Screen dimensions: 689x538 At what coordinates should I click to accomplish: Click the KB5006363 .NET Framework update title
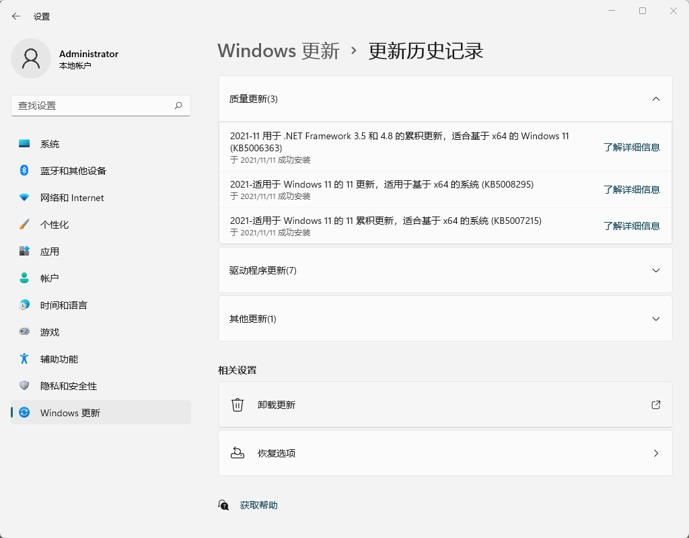tap(400, 142)
